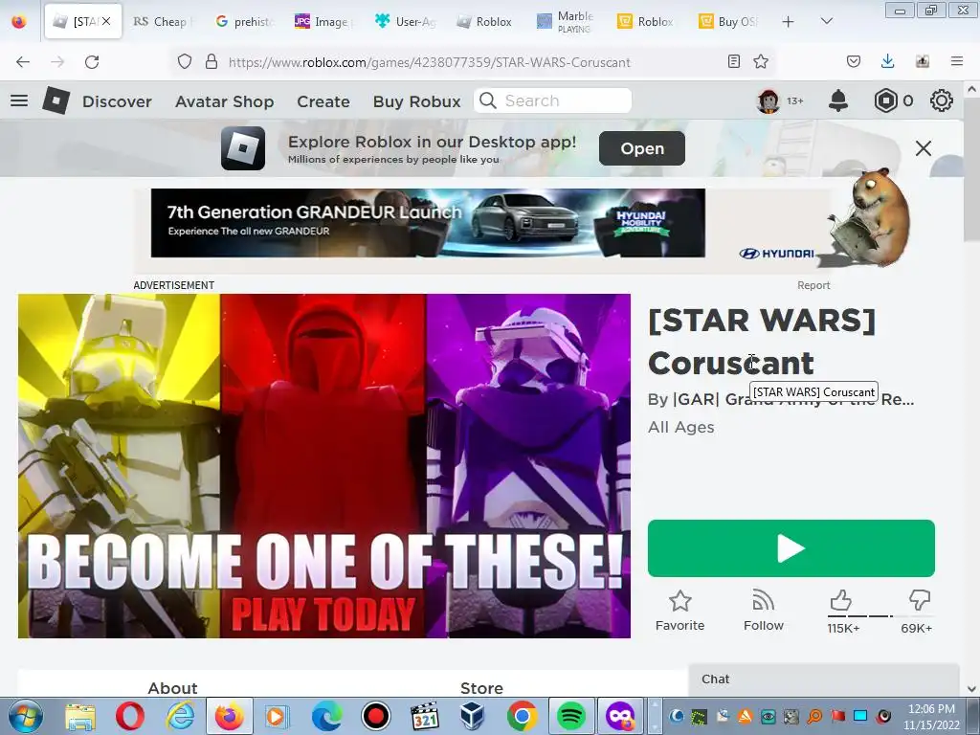Switch to the Buy OS browser tab
The width and height of the screenshot is (980, 735).
pyautogui.click(x=728, y=21)
